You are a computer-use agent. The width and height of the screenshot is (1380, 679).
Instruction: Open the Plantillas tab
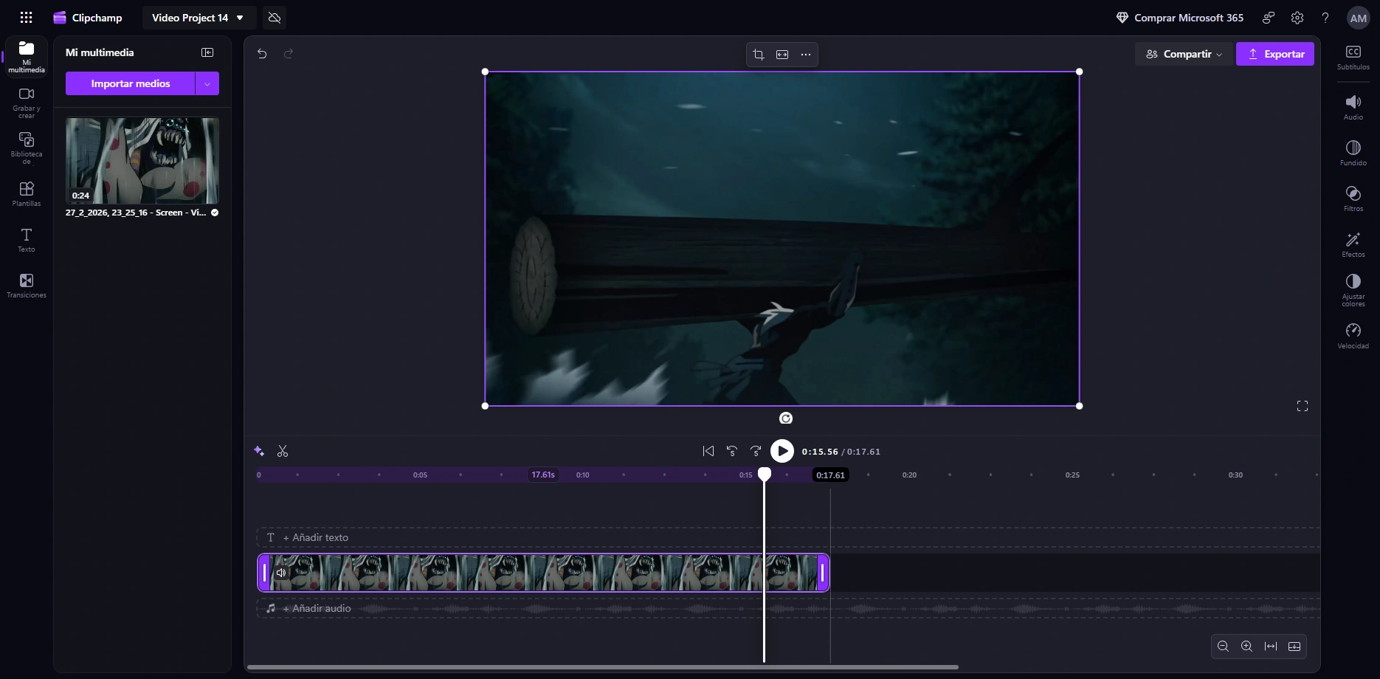(27, 194)
